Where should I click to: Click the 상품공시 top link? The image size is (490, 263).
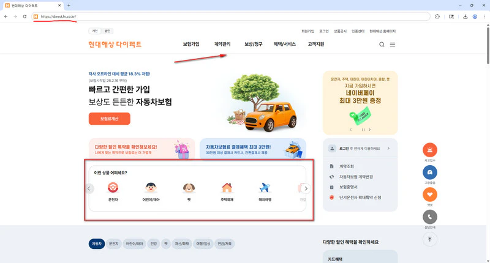[340, 31]
